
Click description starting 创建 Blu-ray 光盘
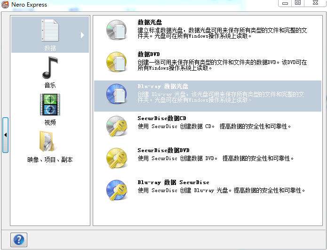tap(221, 97)
